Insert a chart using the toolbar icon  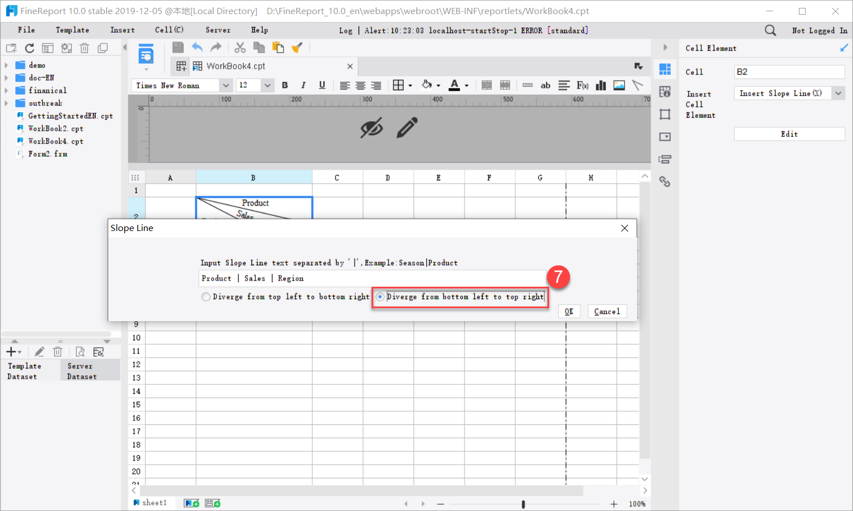(x=600, y=85)
